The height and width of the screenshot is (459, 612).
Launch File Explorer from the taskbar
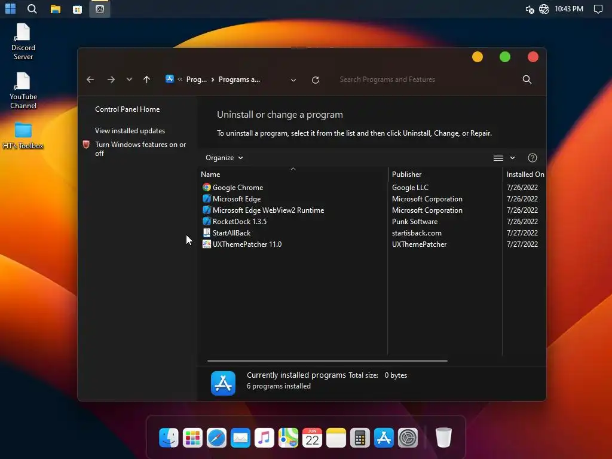56,9
